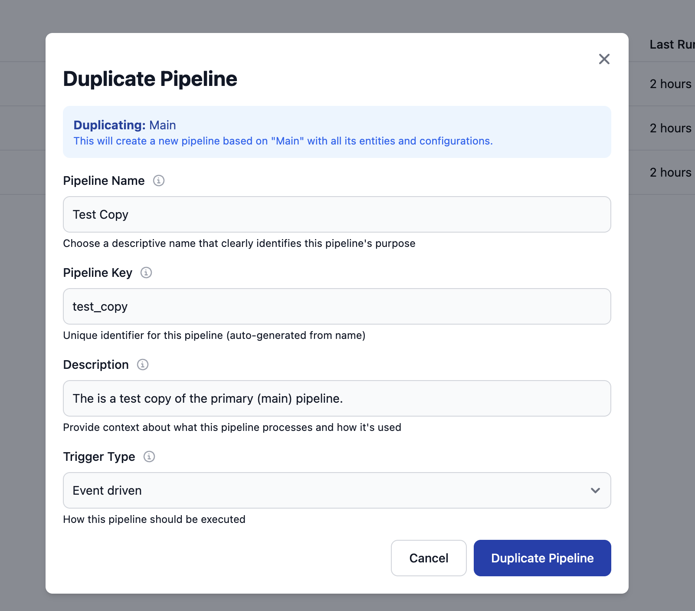Click the chevron on the Trigger Type selector
Image resolution: width=695 pixels, height=611 pixels.
point(596,491)
